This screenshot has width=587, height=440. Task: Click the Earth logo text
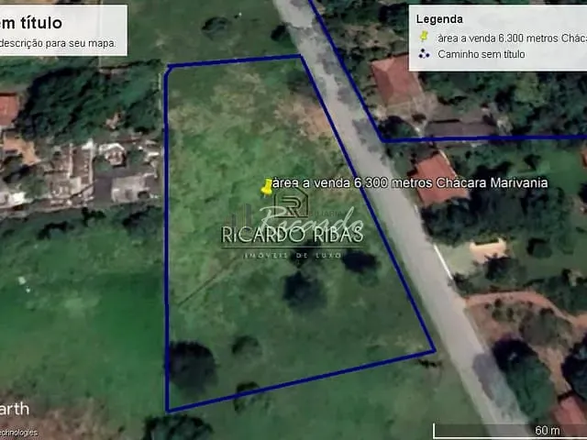point(15,409)
